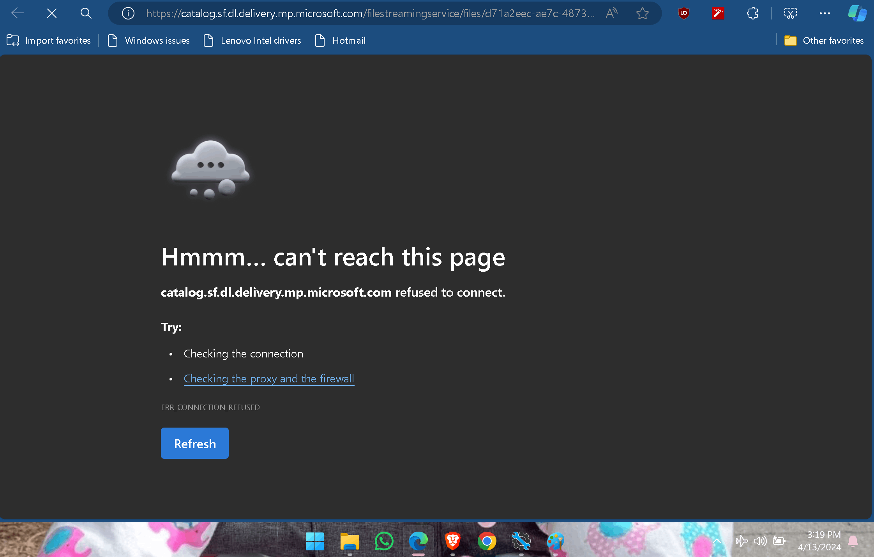Image resolution: width=874 pixels, height=557 pixels.
Task: Expand the Other favorites folder
Action: click(824, 41)
